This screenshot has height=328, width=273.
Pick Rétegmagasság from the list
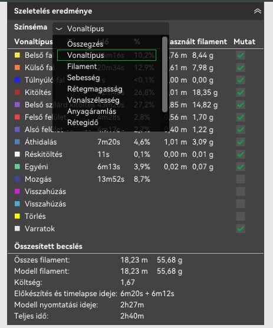pyautogui.click(x=95, y=89)
